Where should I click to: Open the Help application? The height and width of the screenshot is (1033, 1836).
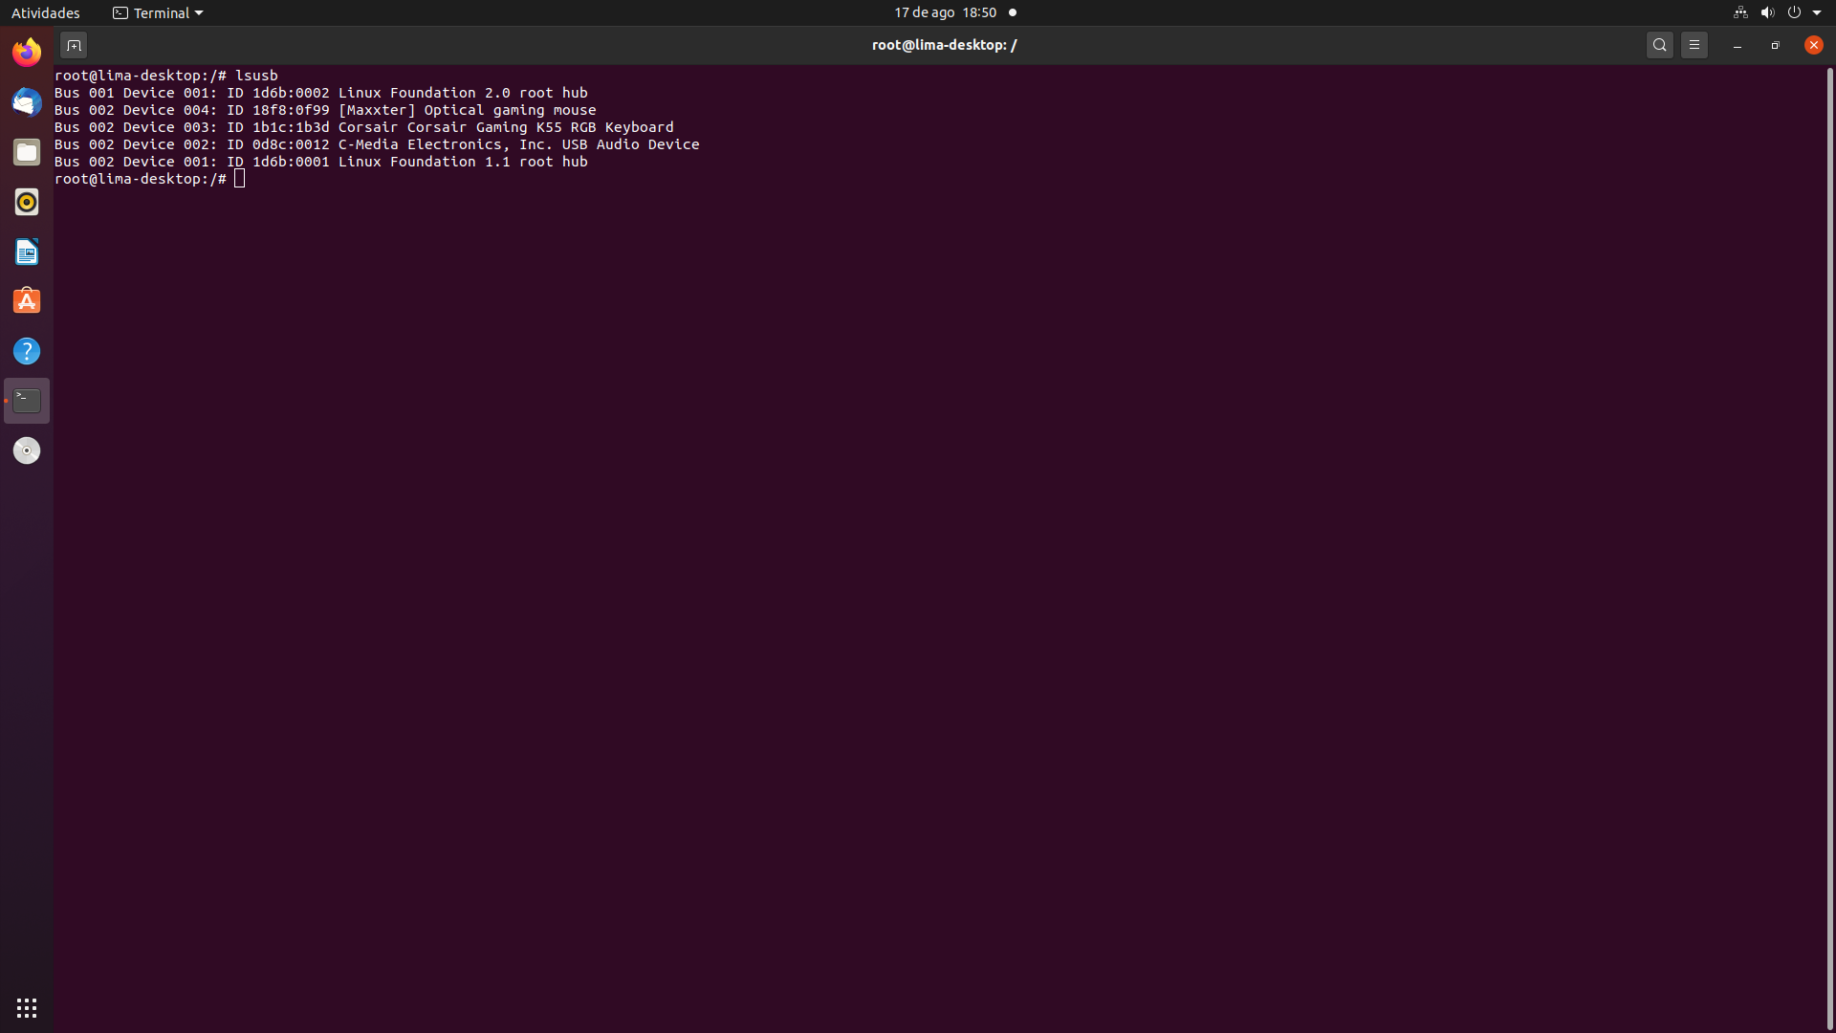click(27, 351)
